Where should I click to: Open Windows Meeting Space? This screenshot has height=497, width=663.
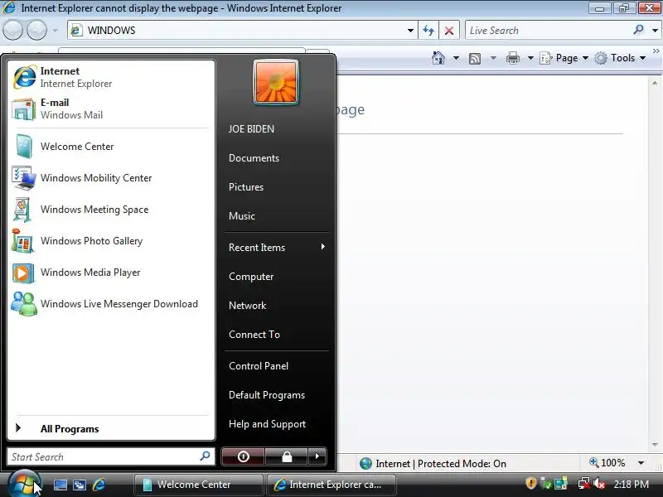click(111, 210)
